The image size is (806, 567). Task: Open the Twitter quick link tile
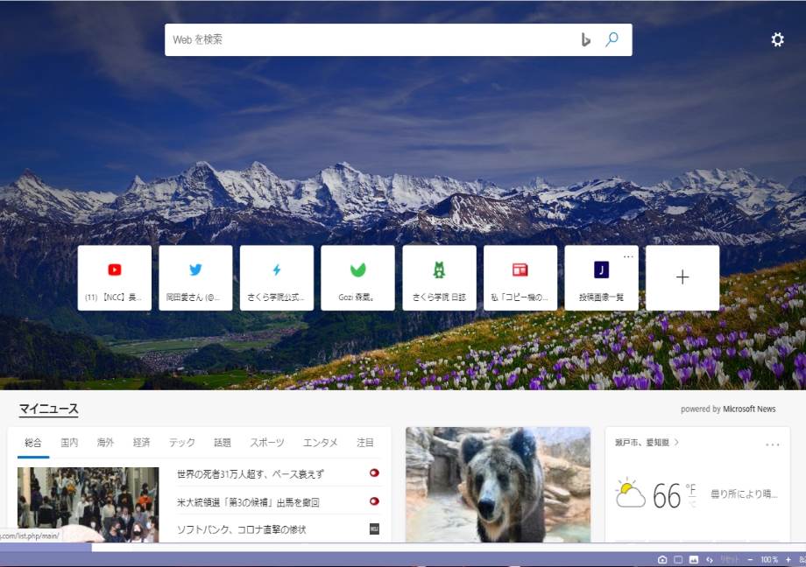pyautogui.click(x=195, y=277)
